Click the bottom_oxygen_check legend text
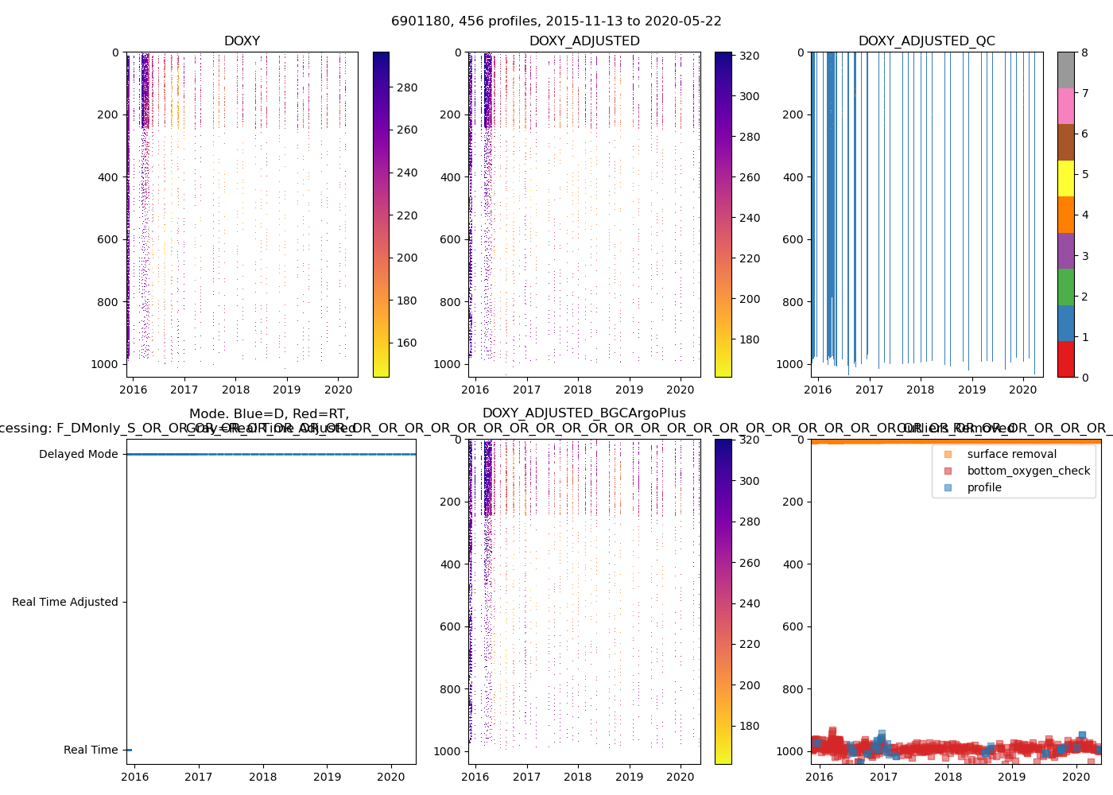 coord(1028,471)
